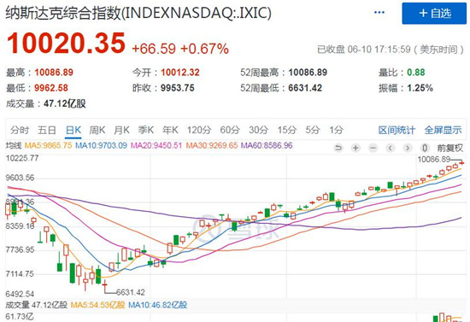Zoom in chart with the plus icon
The height and width of the screenshot is (322, 470).
[355, 148]
